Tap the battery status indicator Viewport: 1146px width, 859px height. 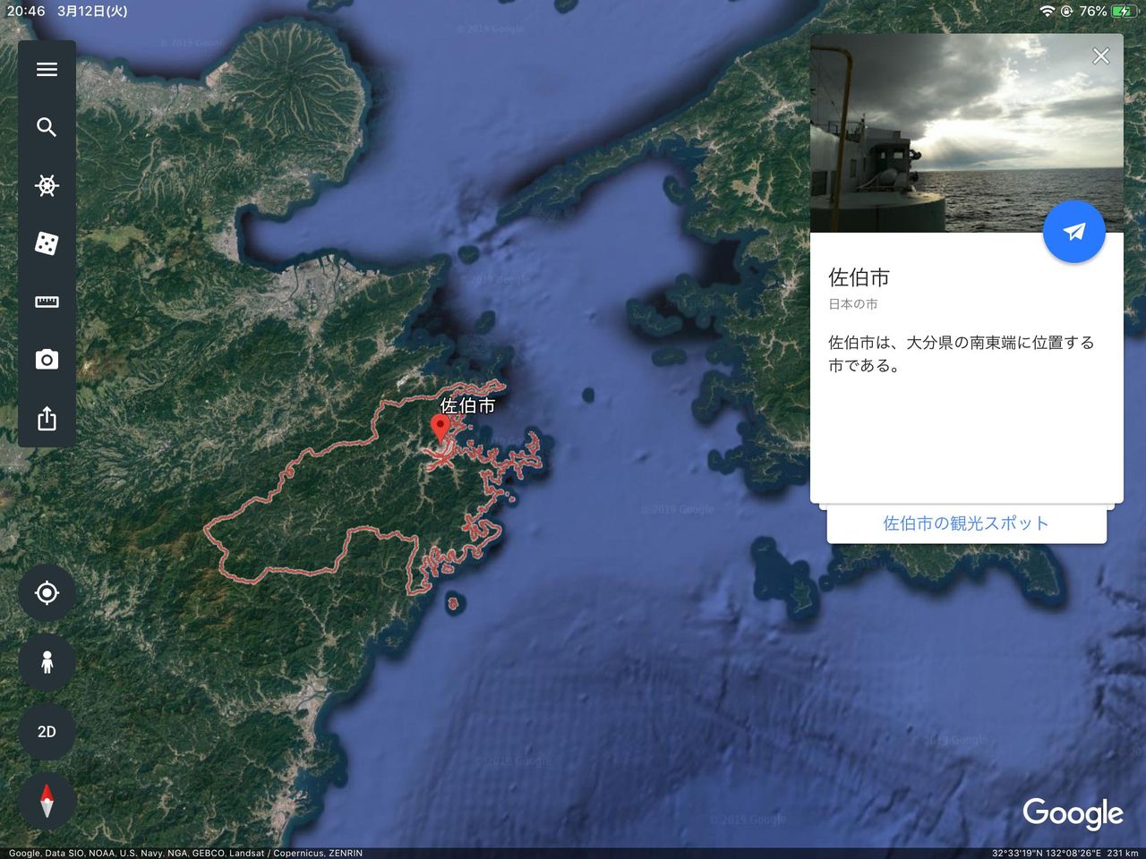pos(1122,12)
